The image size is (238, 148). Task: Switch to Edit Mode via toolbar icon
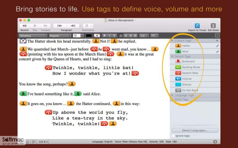[213, 26]
